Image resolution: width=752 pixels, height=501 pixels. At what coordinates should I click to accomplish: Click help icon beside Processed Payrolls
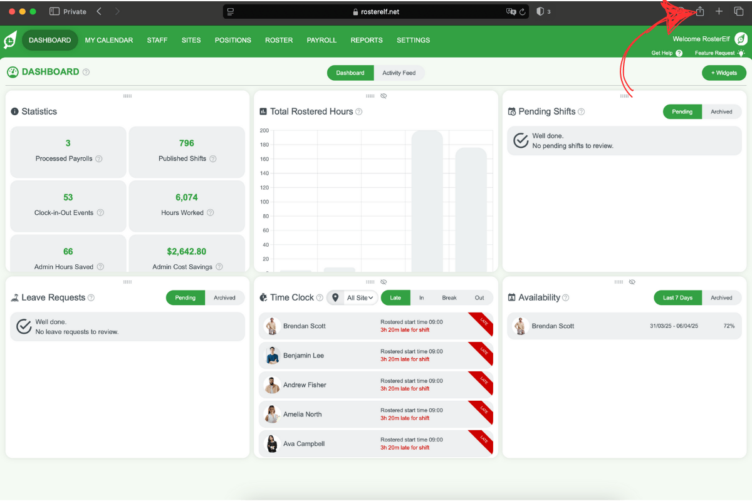[99, 159]
